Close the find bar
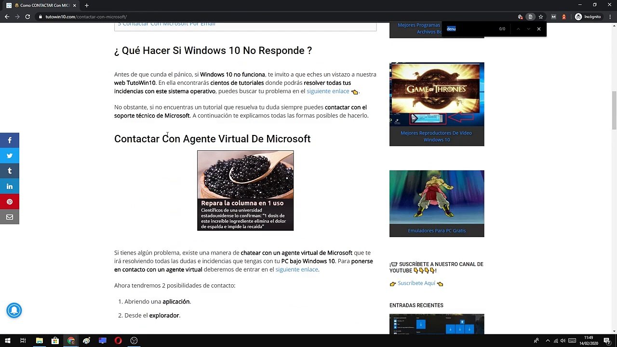This screenshot has height=347, width=617. 539,29
